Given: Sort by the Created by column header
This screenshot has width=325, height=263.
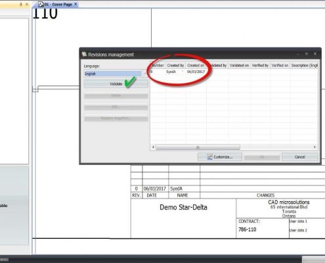Looking at the screenshot, I should (x=175, y=65).
